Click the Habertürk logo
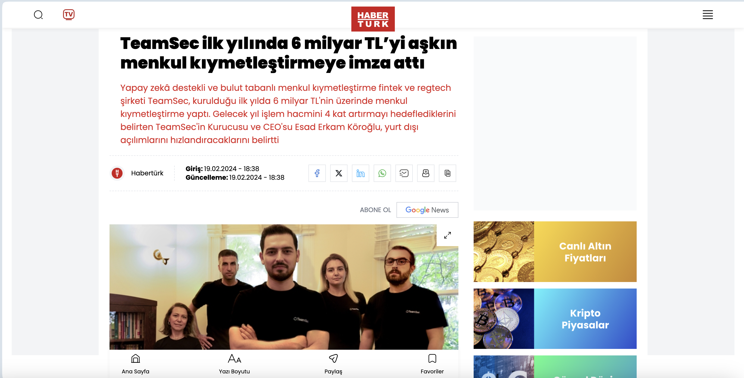The width and height of the screenshot is (744, 378). [x=373, y=19]
